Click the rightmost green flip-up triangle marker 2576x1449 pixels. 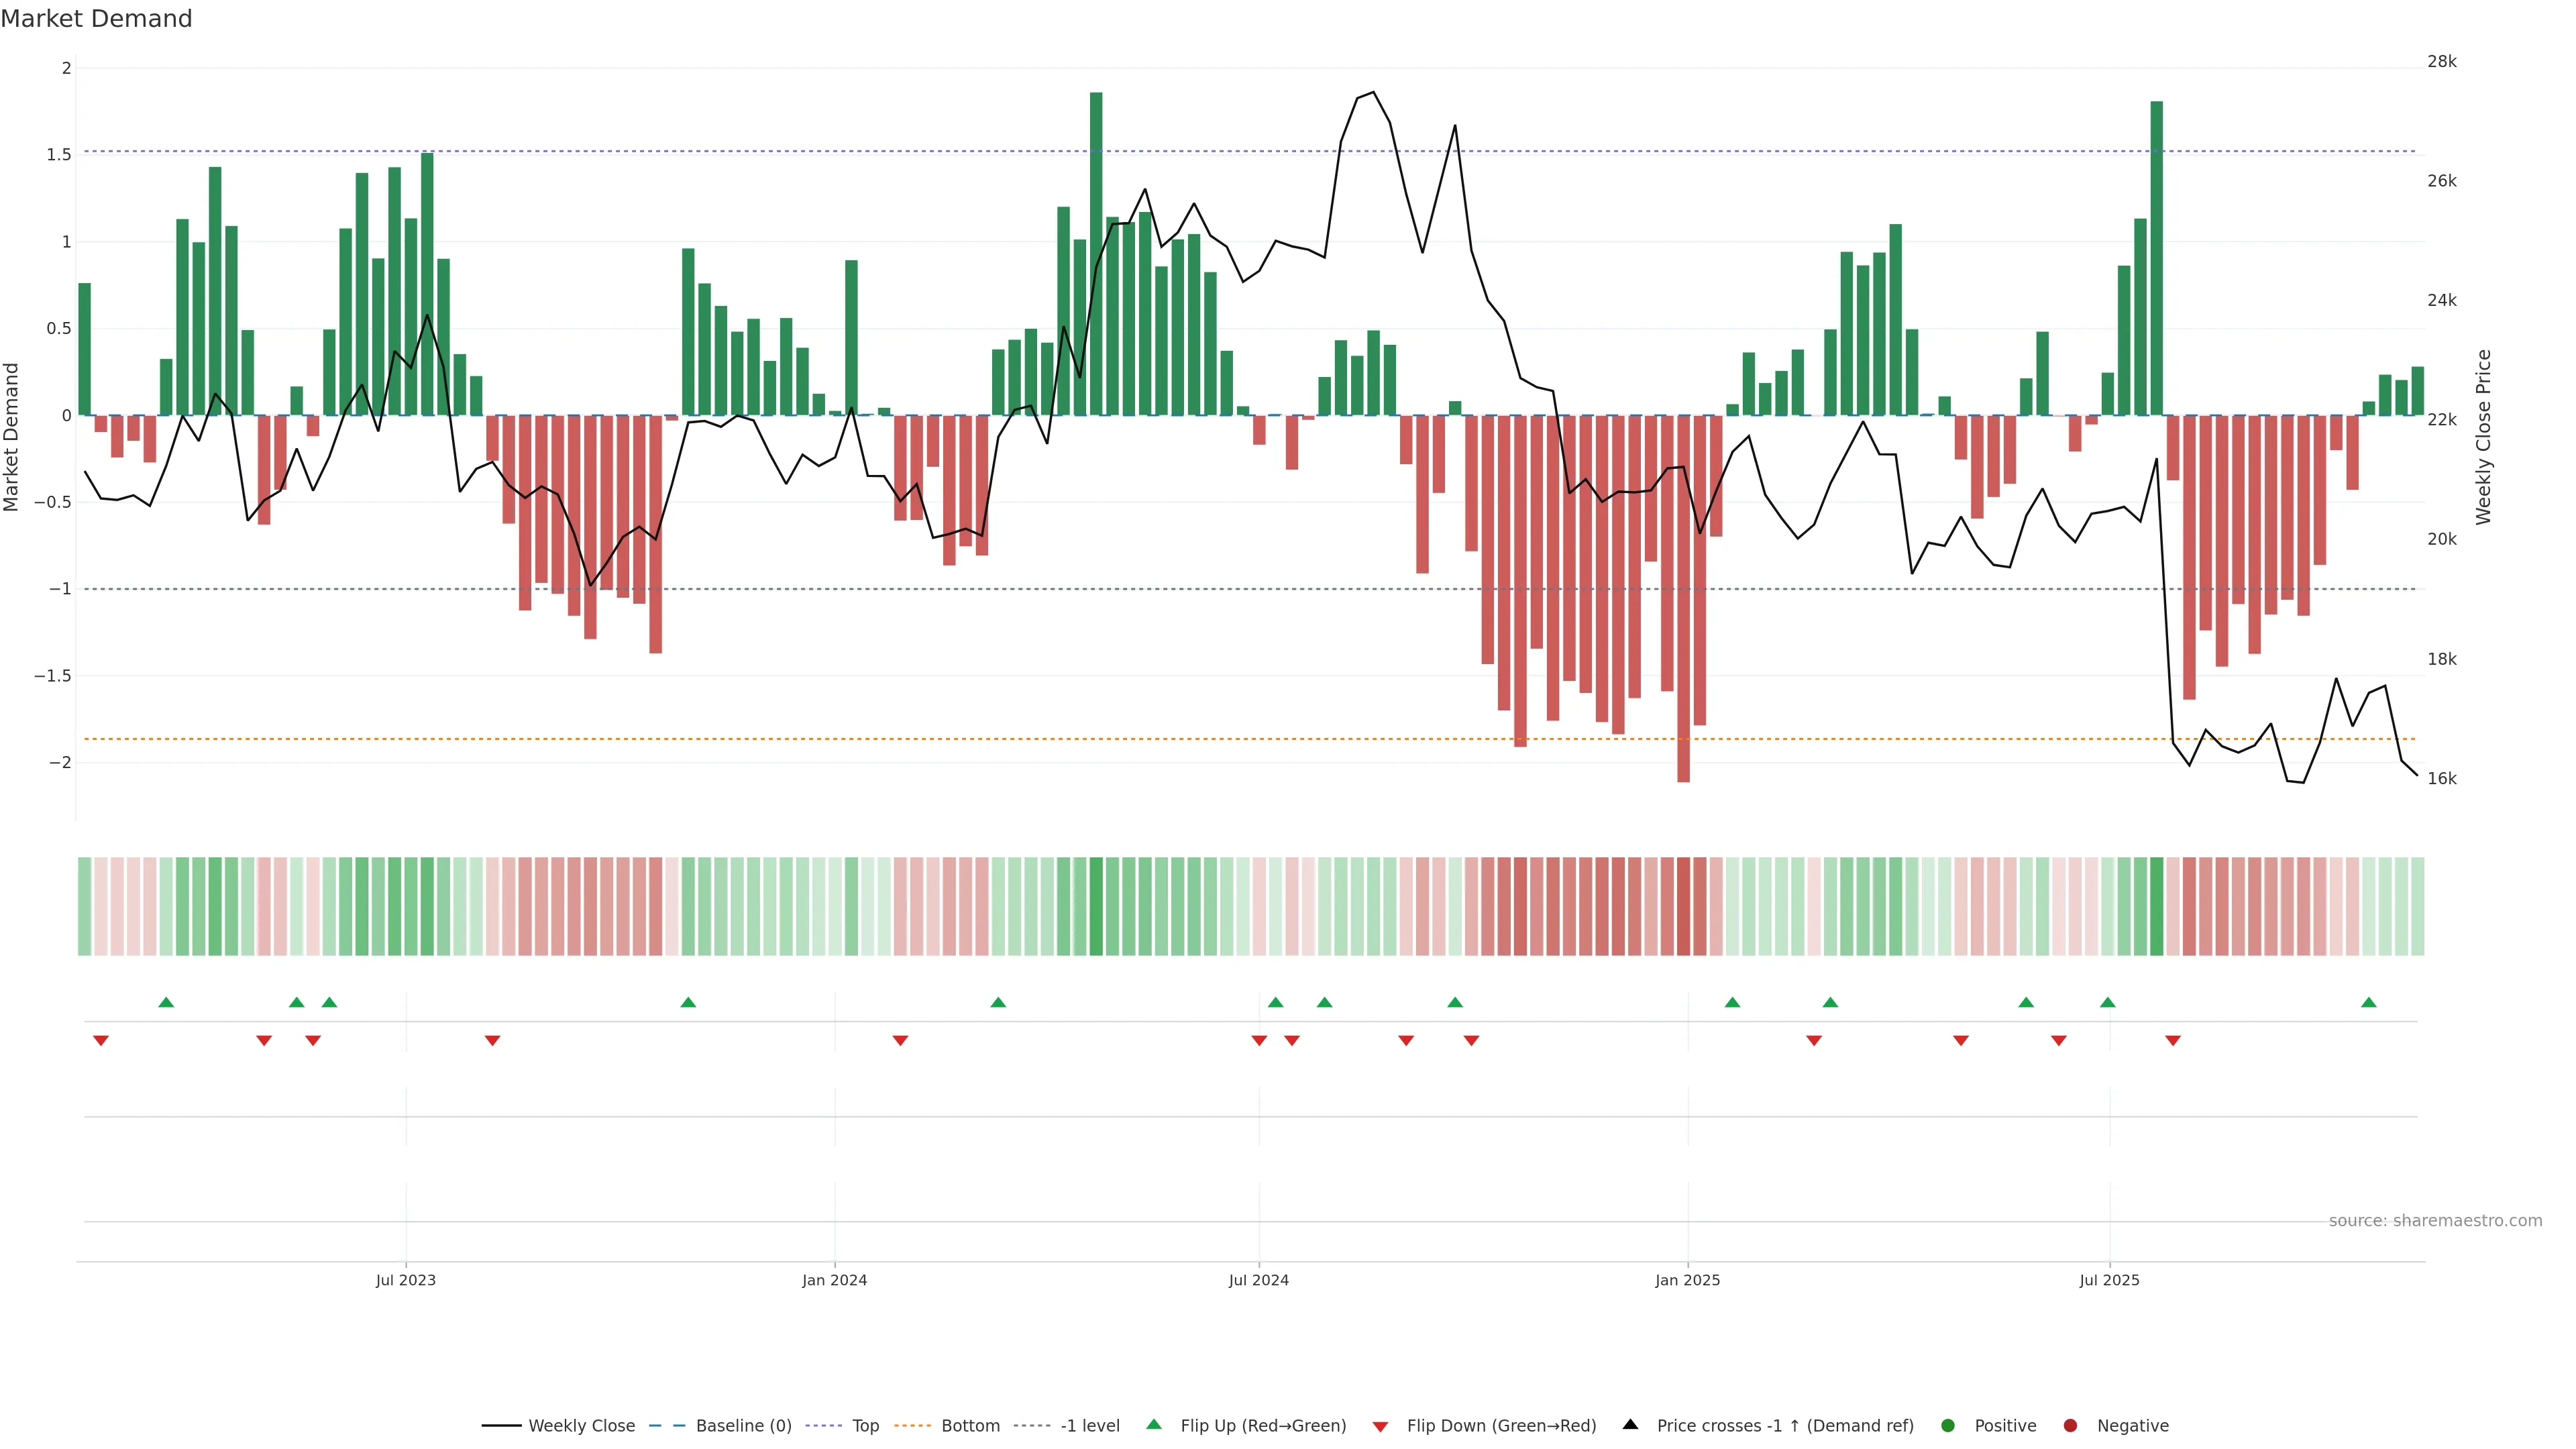[x=2368, y=1002]
